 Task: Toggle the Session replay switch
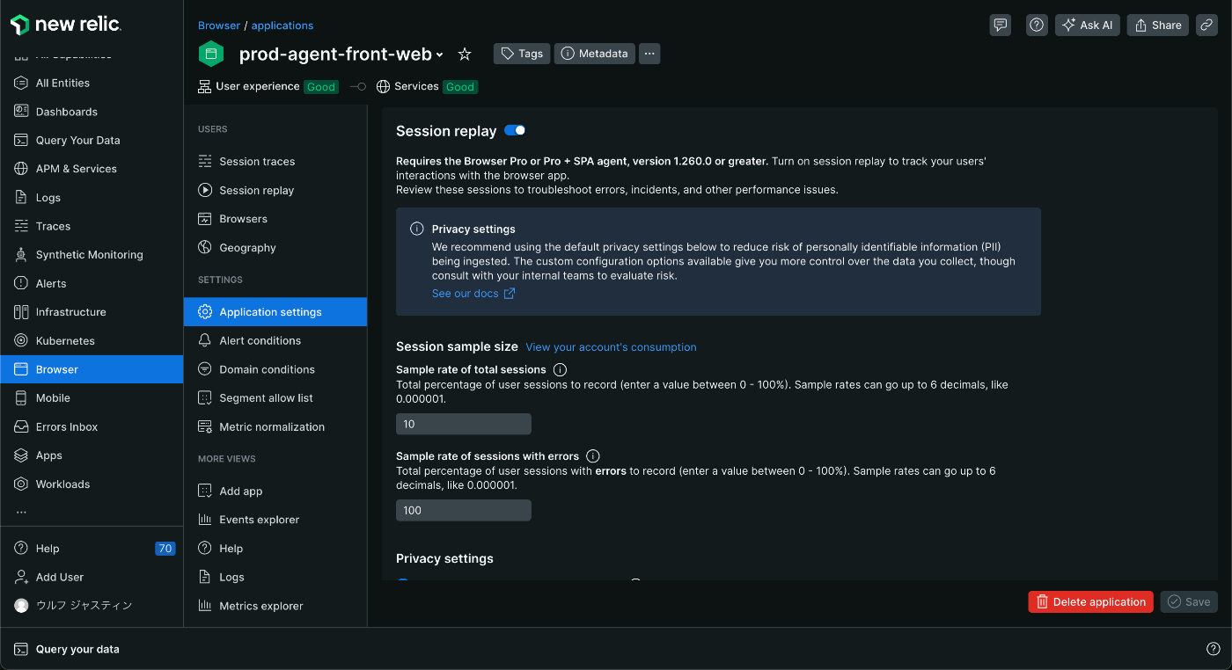[515, 130]
